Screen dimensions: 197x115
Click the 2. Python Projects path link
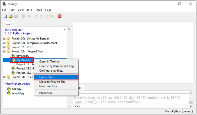pyautogui.click(x=21, y=33)
